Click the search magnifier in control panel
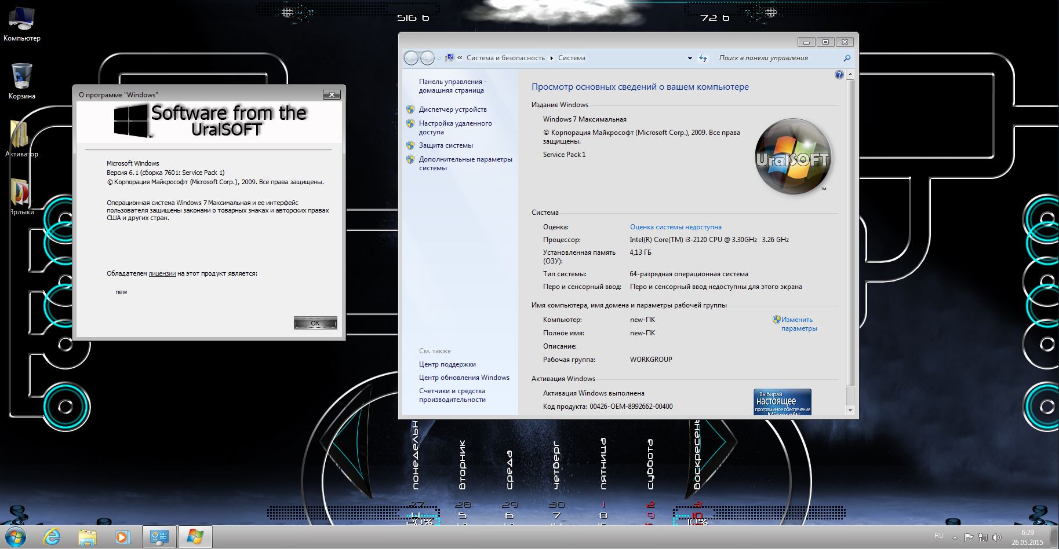 847,58
